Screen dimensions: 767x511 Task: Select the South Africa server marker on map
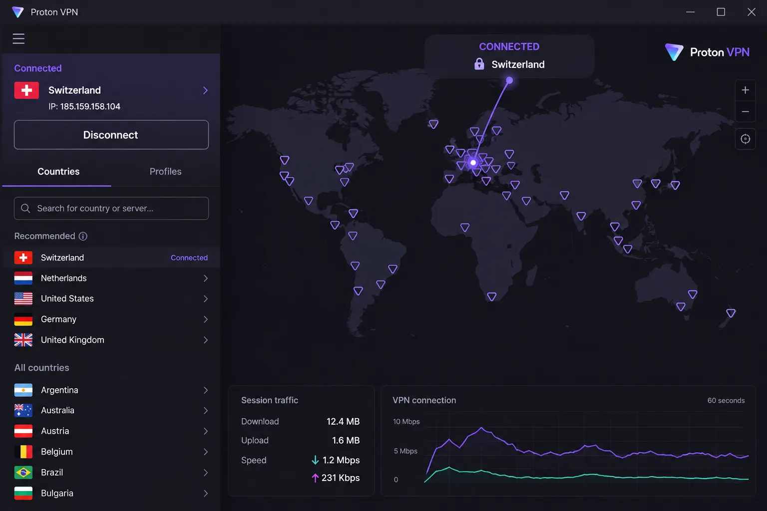(x=492, y=296)
